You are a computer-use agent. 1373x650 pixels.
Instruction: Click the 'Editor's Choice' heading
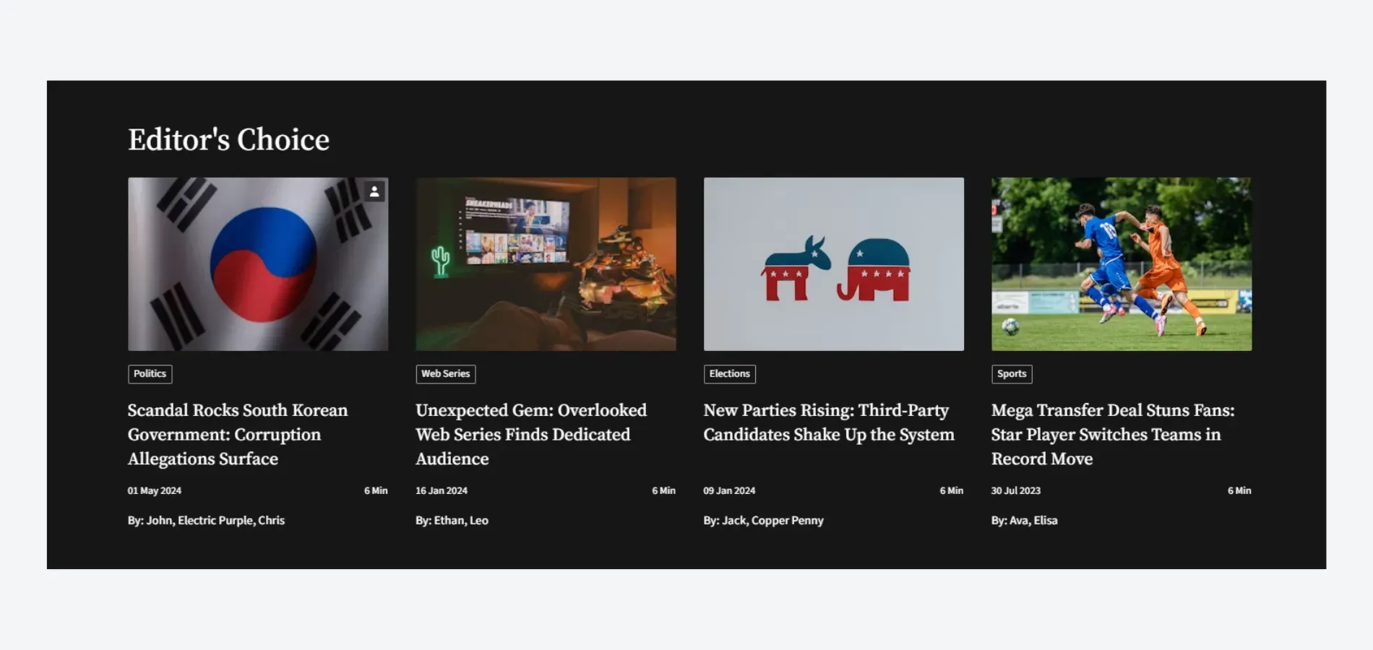228,139
